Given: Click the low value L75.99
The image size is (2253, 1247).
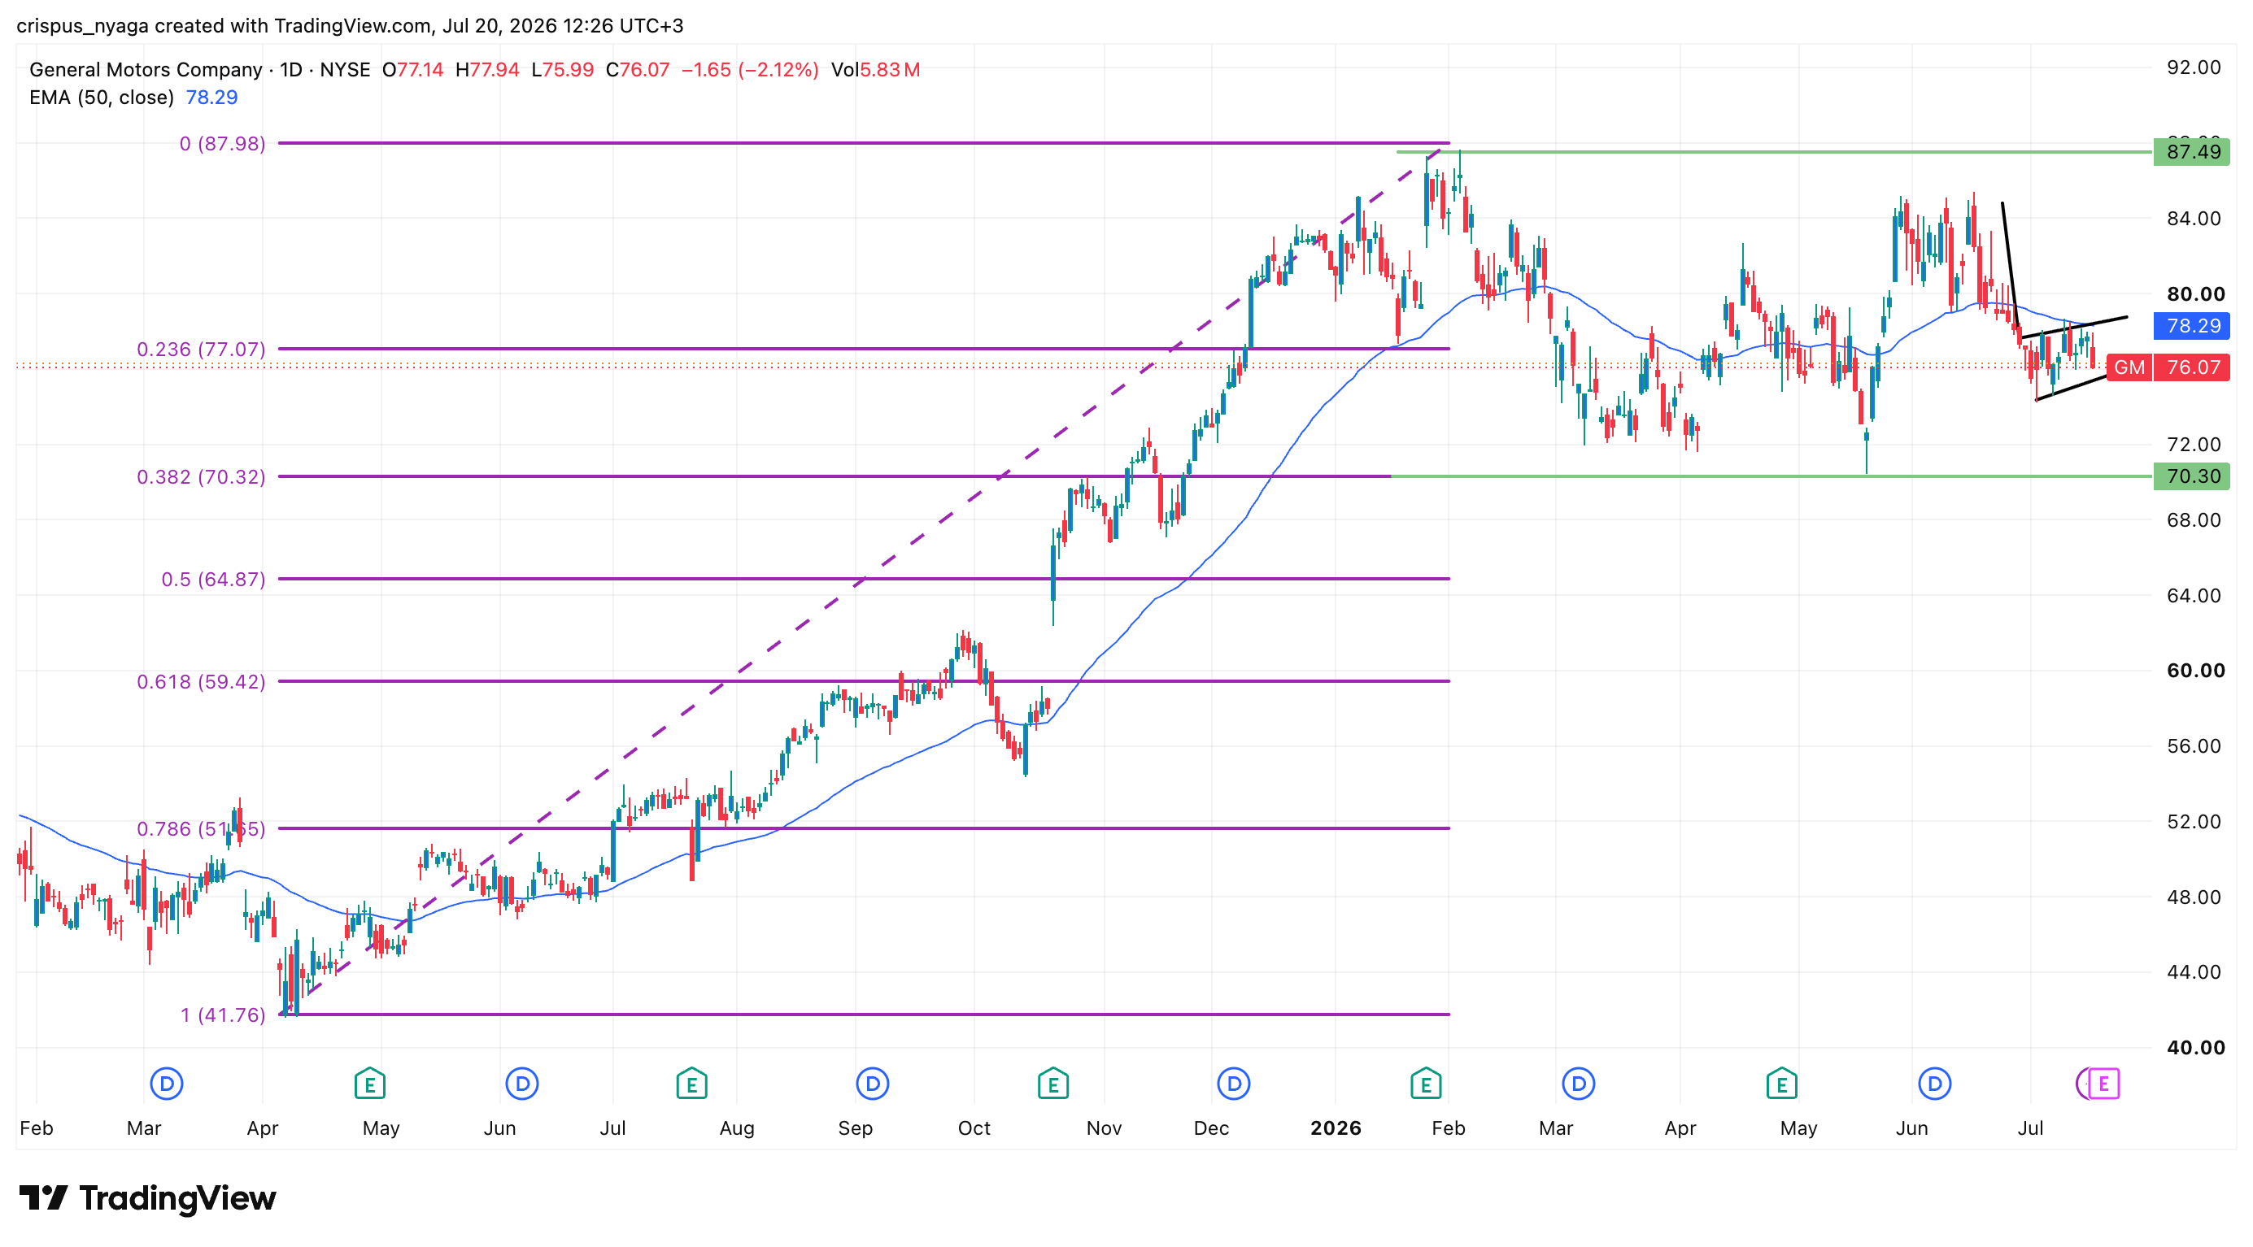Looking at the screenshot, I should 562,69.
